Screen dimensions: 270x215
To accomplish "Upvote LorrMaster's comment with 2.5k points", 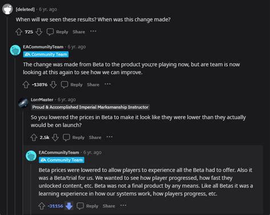I will (x=34, y=137).
